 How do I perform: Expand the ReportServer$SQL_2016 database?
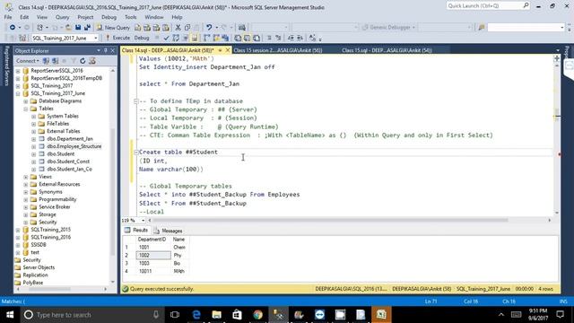coord(18,71)
